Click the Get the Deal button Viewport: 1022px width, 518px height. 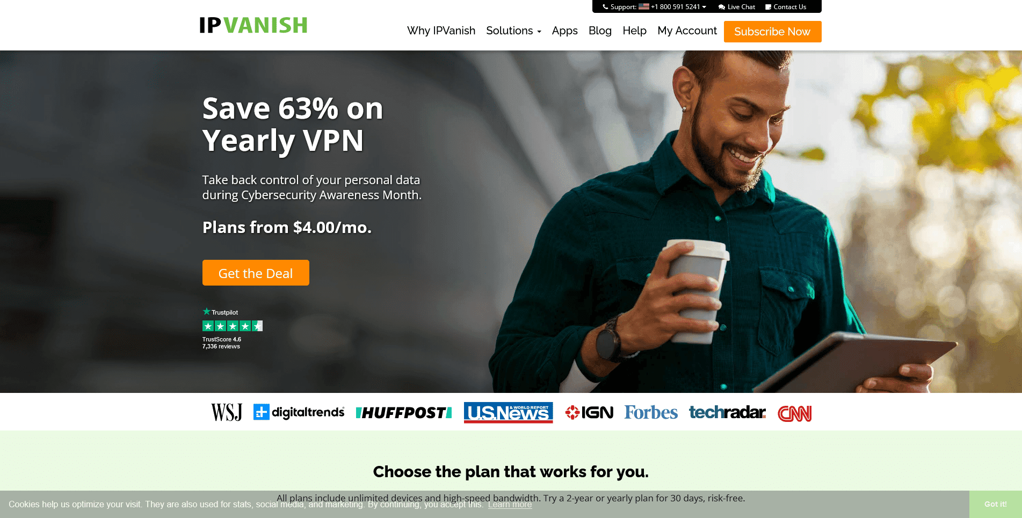(x=256, y=273)
